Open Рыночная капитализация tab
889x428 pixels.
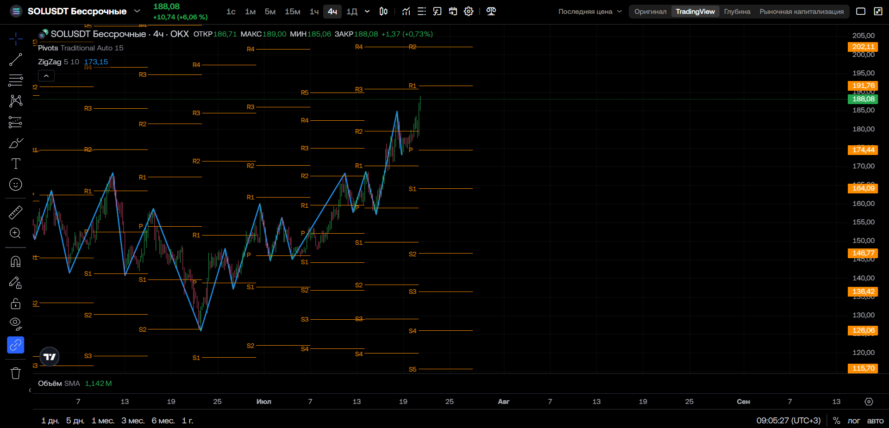tap(801, 12)
